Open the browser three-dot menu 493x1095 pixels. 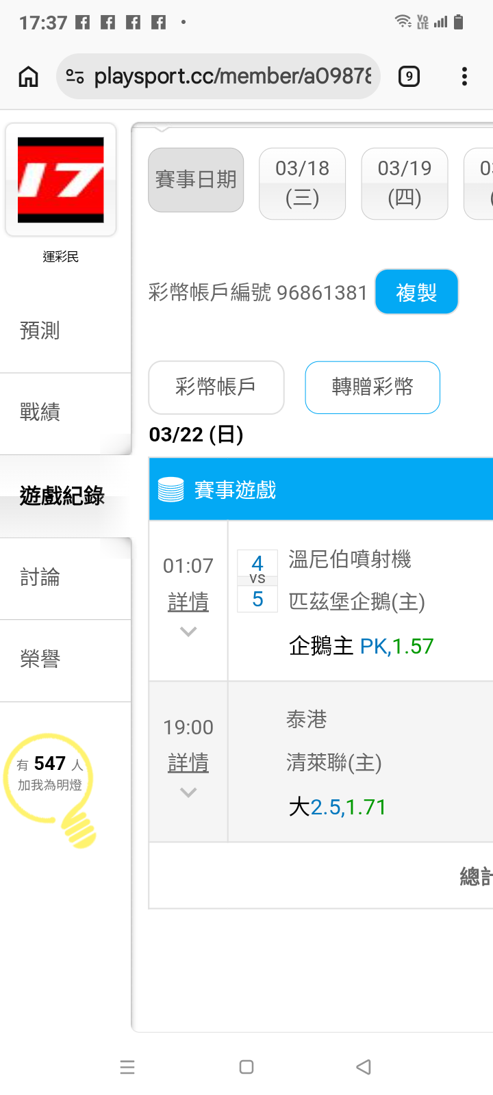[x=464, y=77]
